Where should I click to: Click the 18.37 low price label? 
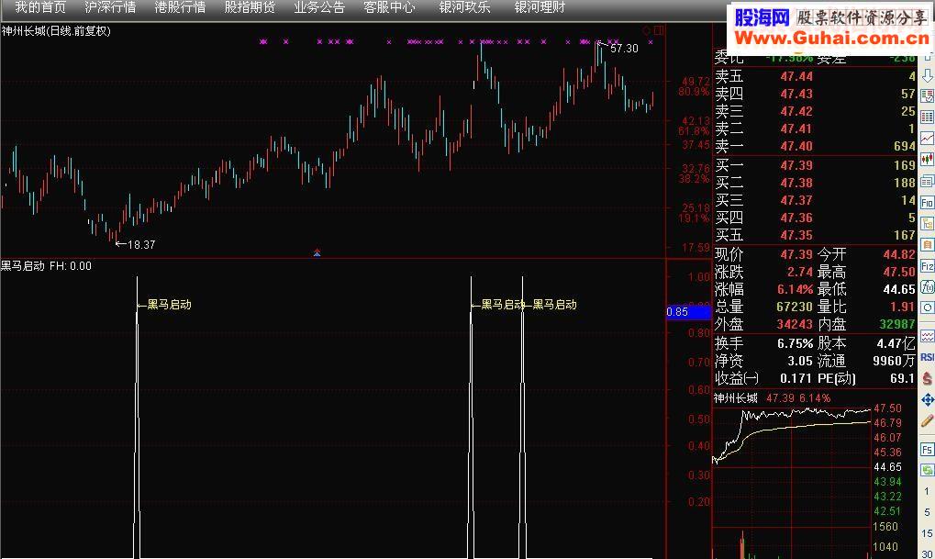pyautogui.click(x=141, y=244)
